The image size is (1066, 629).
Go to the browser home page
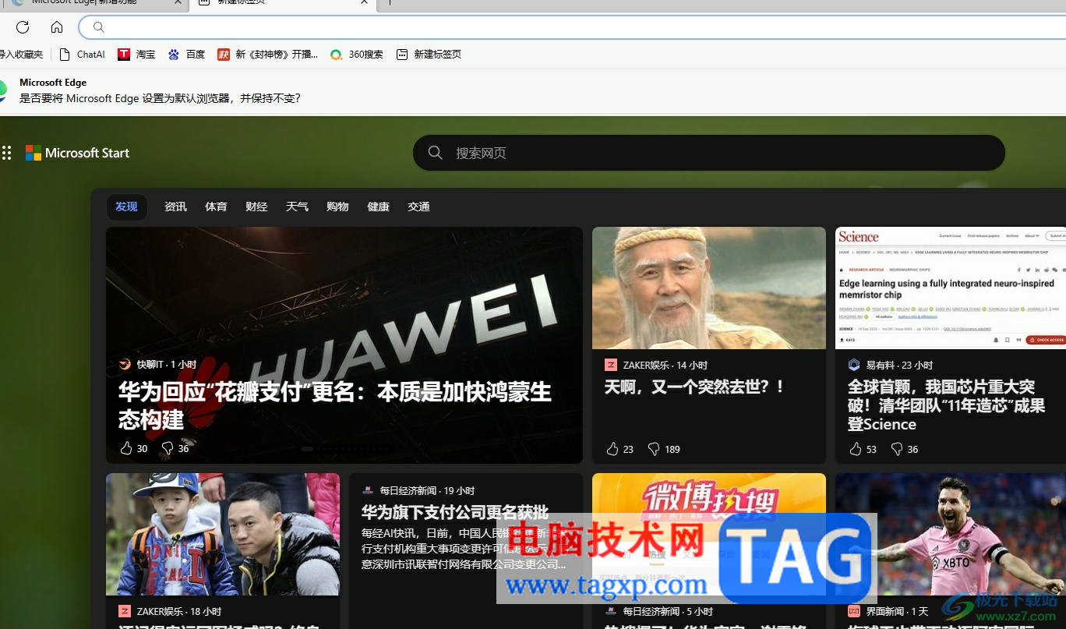(x=57, y=27)
